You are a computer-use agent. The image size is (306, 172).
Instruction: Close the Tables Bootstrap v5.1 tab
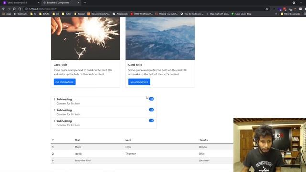38,3
